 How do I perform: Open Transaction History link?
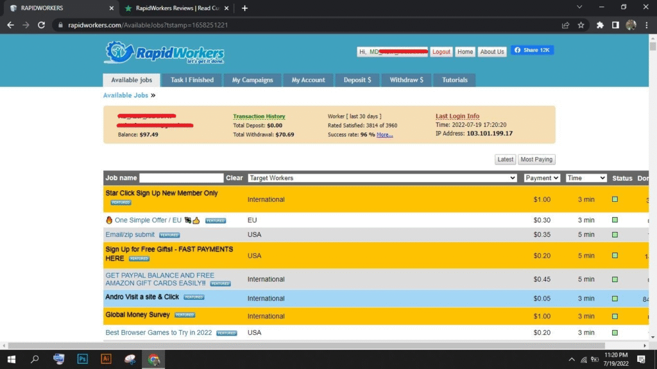click(x=259, y=117)
